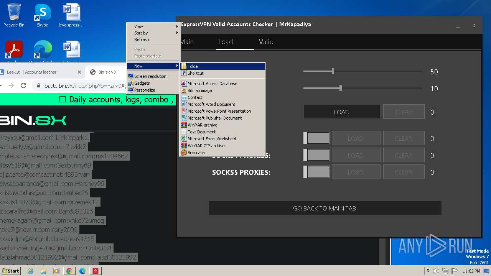Create a new Bitmap image

pyautogui.click(x=222, y=90)
